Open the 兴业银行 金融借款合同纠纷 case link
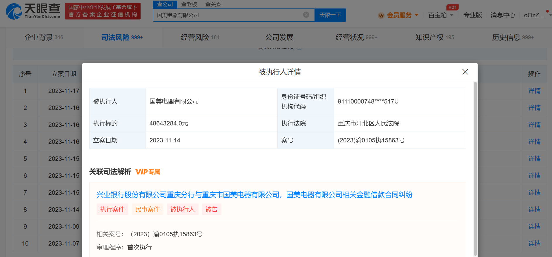552x257 pixels. coord(254,195)
